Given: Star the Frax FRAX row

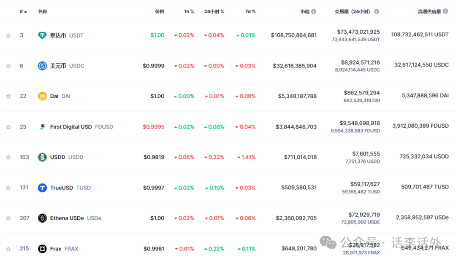Looking at the screenshot, I should tap(8, 249).
